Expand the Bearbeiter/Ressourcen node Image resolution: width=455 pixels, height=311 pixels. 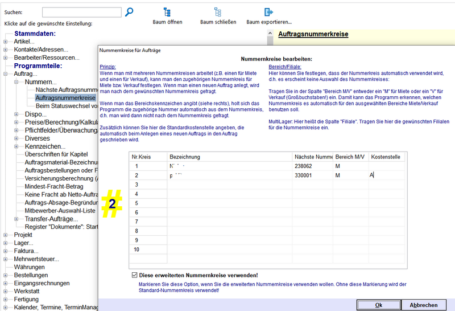click(5, 58)
